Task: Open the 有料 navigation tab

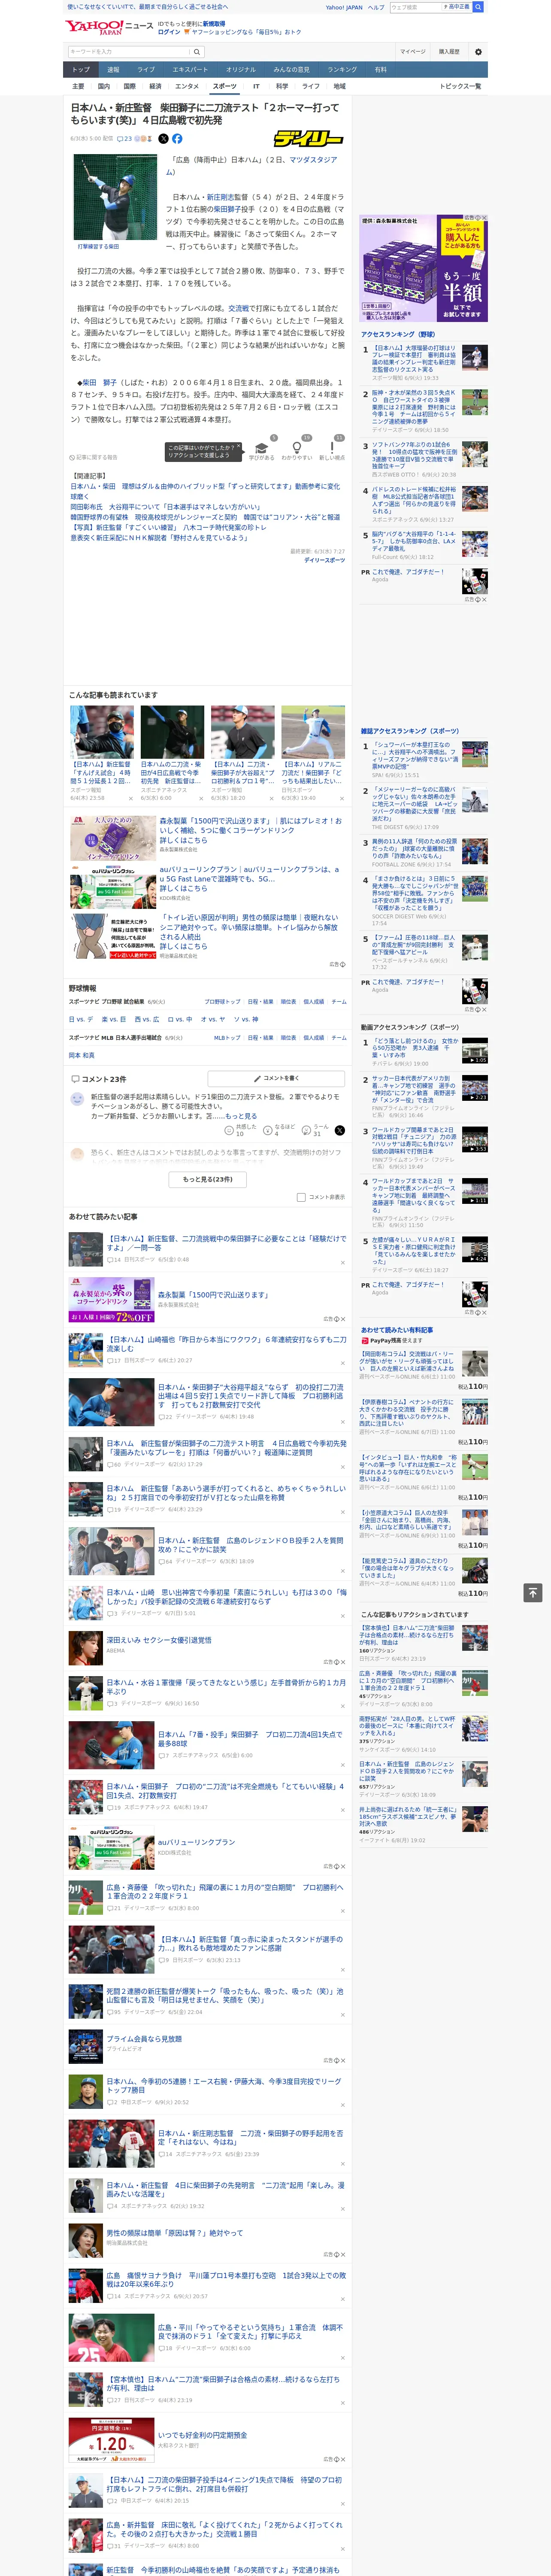Action: (x=380, y=70)
